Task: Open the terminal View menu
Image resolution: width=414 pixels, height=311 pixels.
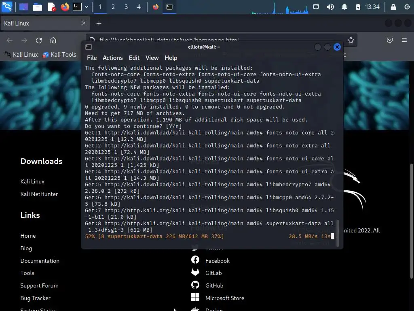Action: point(152,58)
